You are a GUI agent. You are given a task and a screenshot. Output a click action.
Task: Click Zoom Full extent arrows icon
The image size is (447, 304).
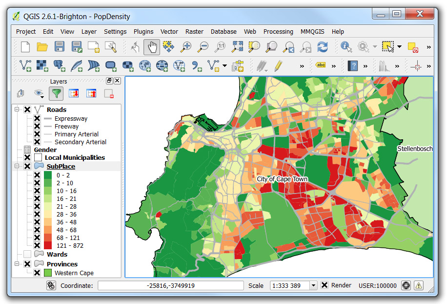237,47
